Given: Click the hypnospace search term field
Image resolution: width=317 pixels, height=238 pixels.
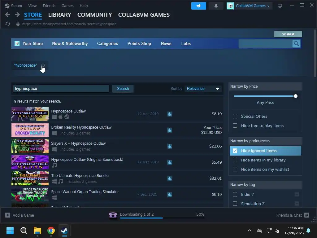Looking at the screenshot, I should (x=61, y=89).
